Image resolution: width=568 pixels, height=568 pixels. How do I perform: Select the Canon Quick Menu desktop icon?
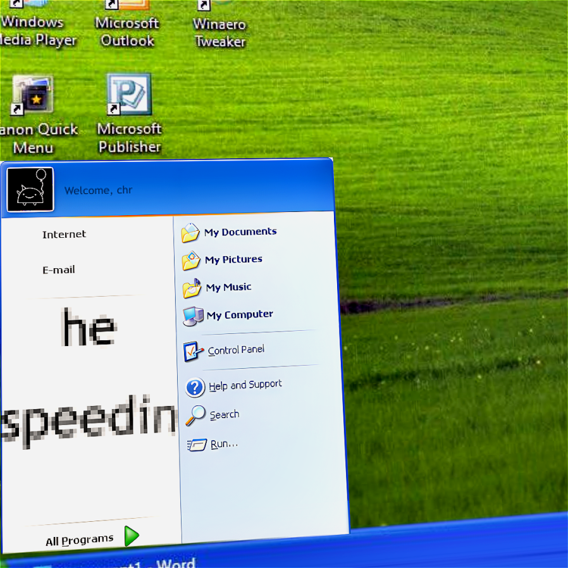[x=32, y=96]
